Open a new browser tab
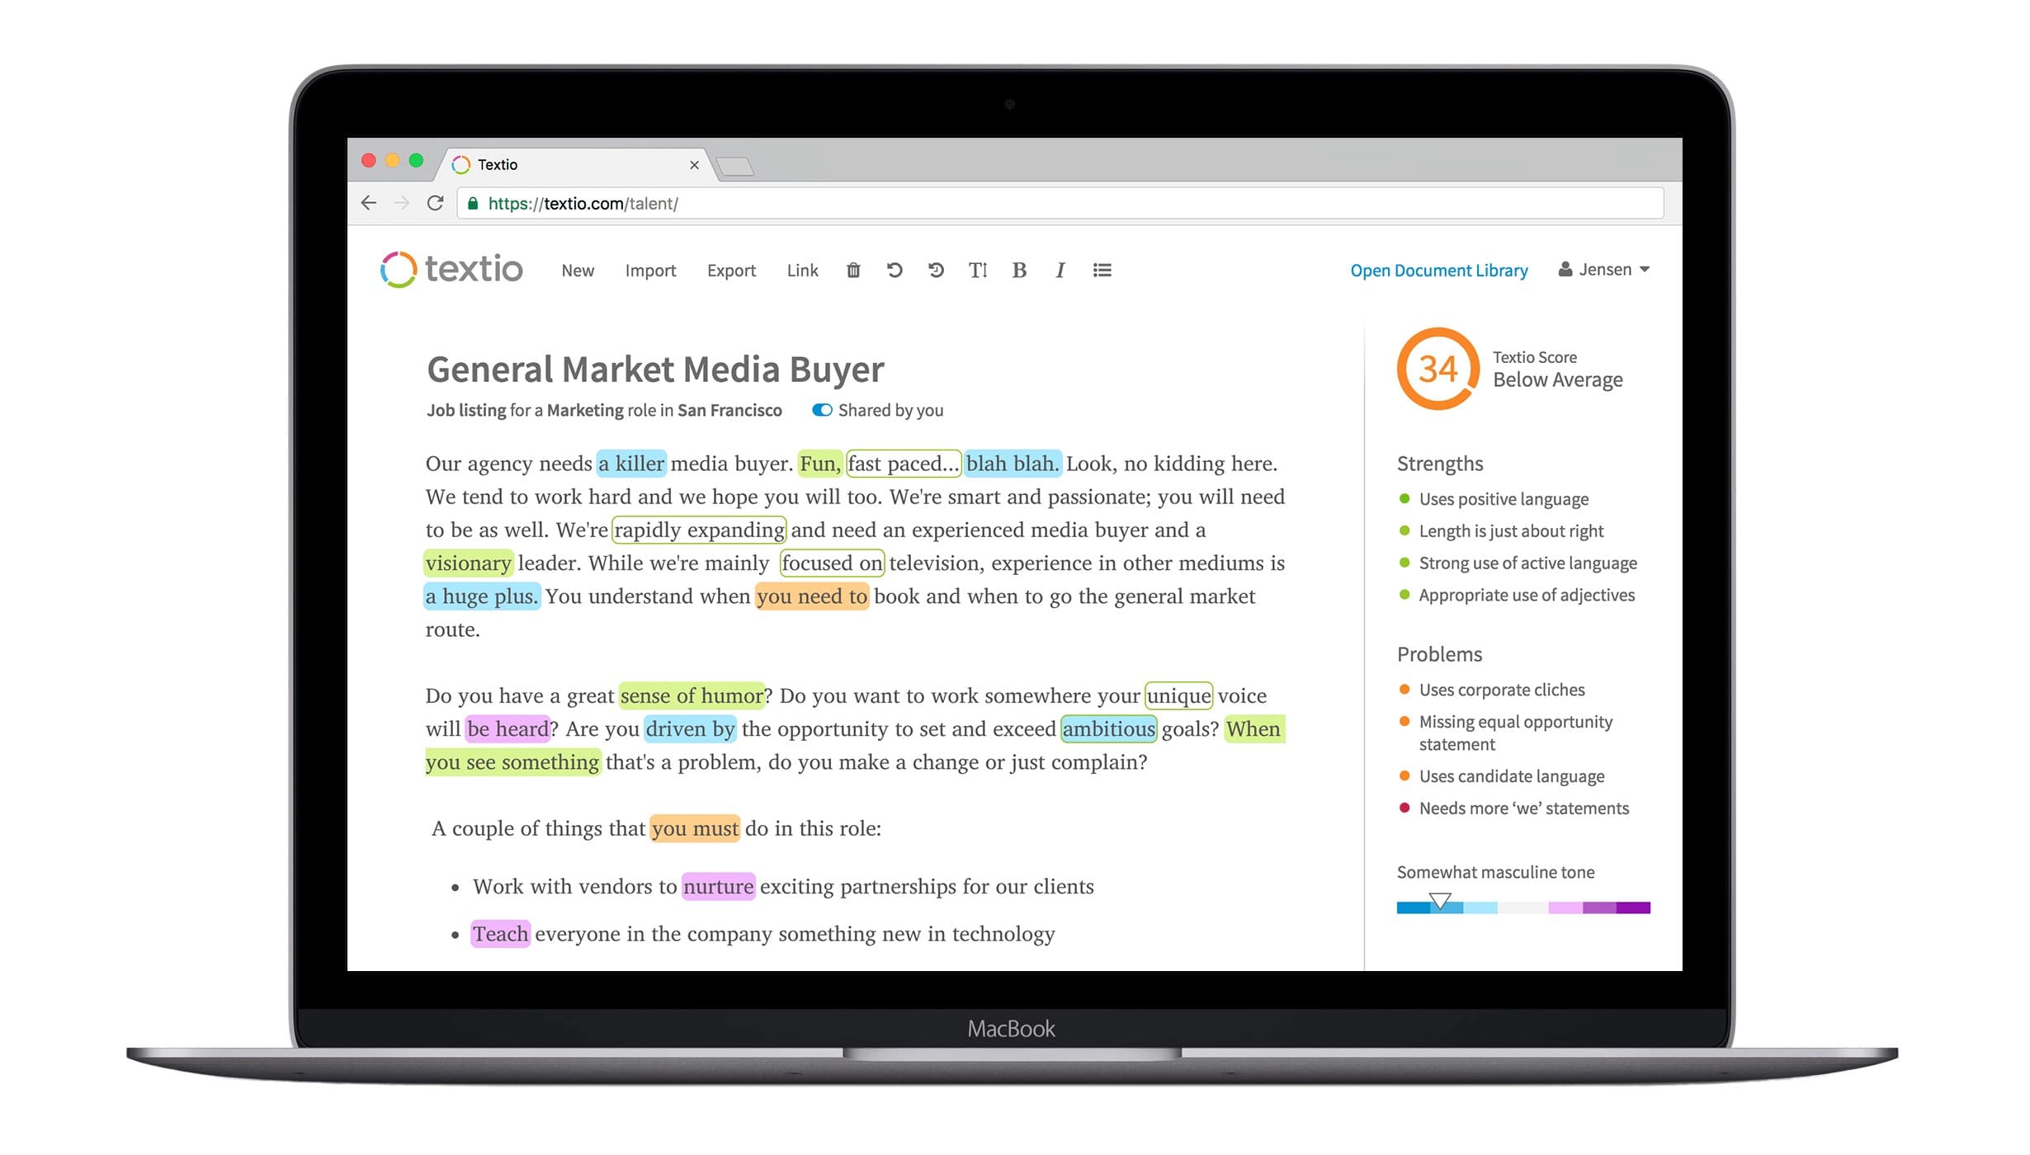This screenshot has width=2030, height=1155. point(734,167)
